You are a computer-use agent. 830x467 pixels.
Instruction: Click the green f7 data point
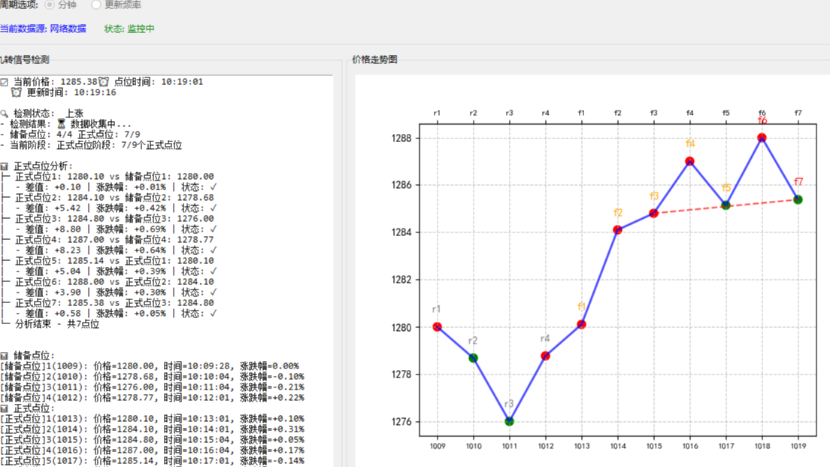tap(798, 199)
